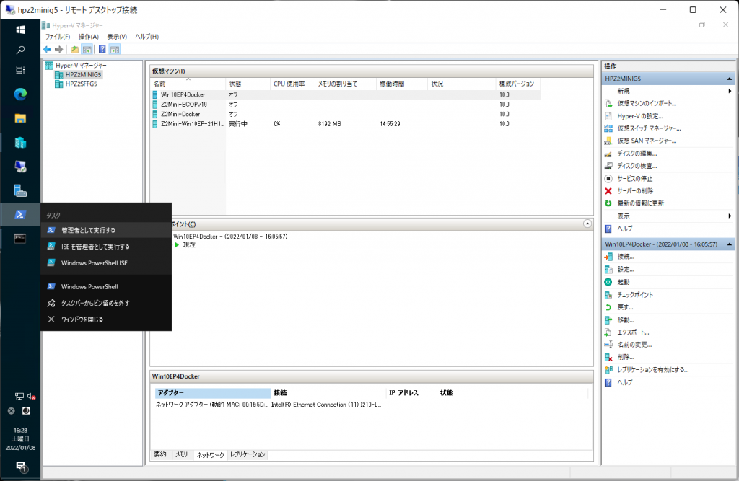
Task: Start the VM with 起動
Action: pos(624,282)
